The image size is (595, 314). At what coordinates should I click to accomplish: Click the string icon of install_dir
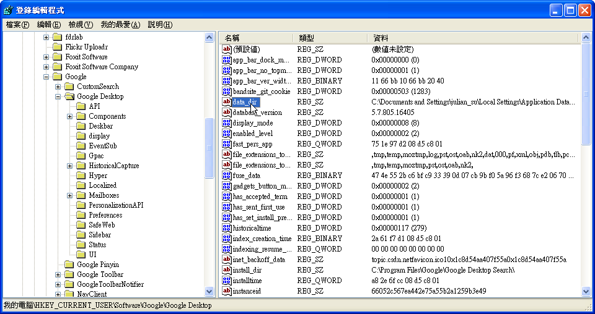click(227, 270)
